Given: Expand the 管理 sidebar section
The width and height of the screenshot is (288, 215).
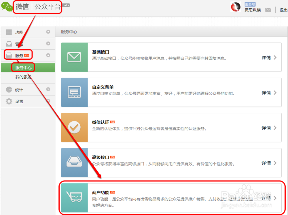Looking at the screenshot, I should click(x=48, y=44).
